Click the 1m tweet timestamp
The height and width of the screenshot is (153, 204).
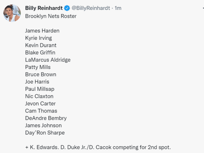117,8
